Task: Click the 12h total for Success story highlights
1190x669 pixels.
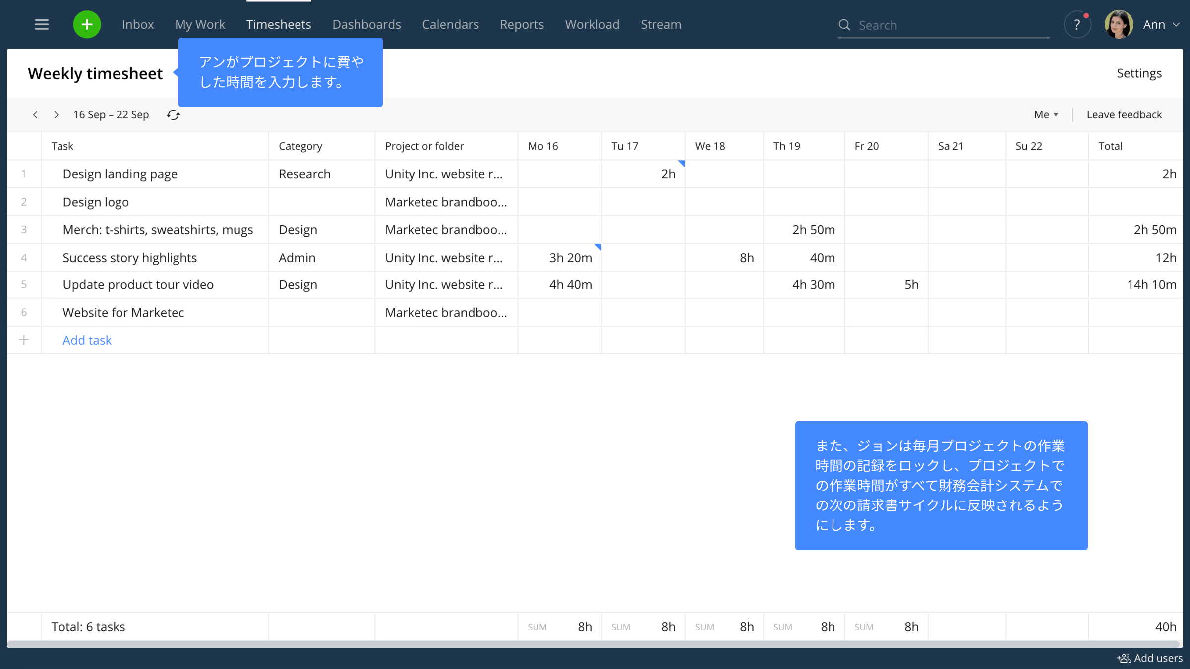Action: click(x=1165, y=258)
